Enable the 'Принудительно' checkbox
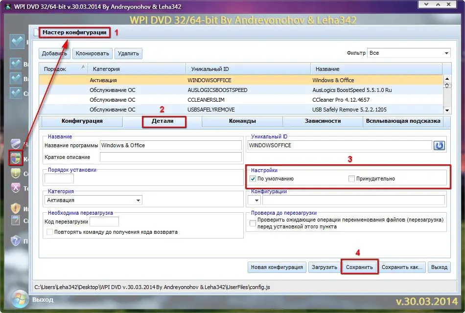The height and width of the screenshot is (313, 465). [351, 179]
